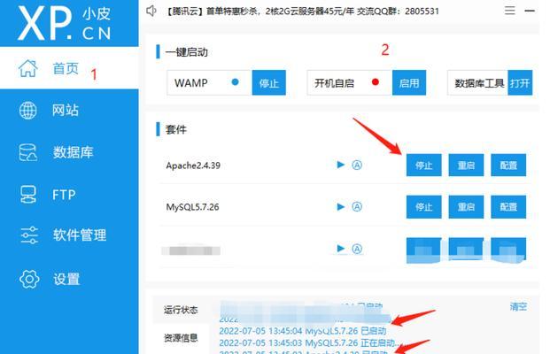Click the FTP server icon
The image size is (550, 354).
click(x=28, y=195)
